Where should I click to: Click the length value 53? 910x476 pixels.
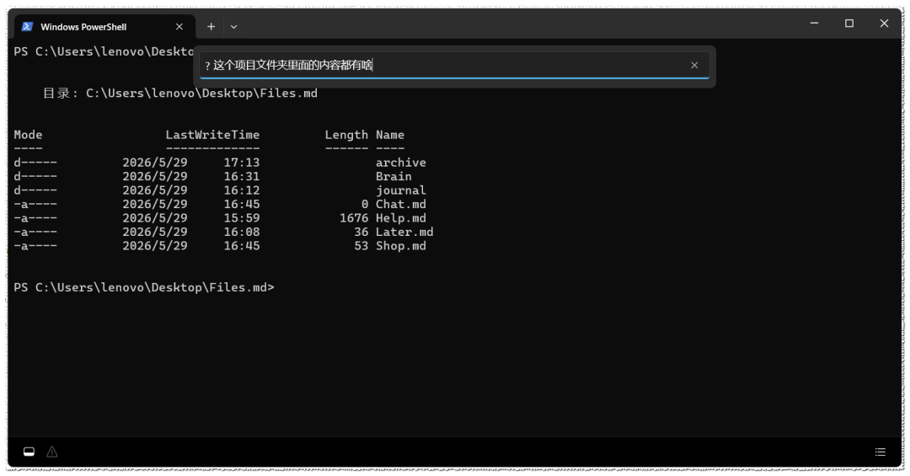[361, 246]
